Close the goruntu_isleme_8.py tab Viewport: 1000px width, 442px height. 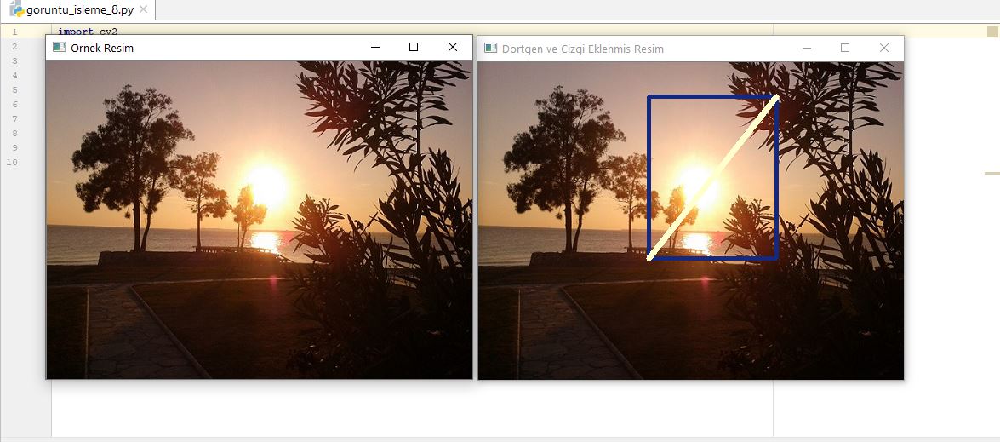point(144,9)
